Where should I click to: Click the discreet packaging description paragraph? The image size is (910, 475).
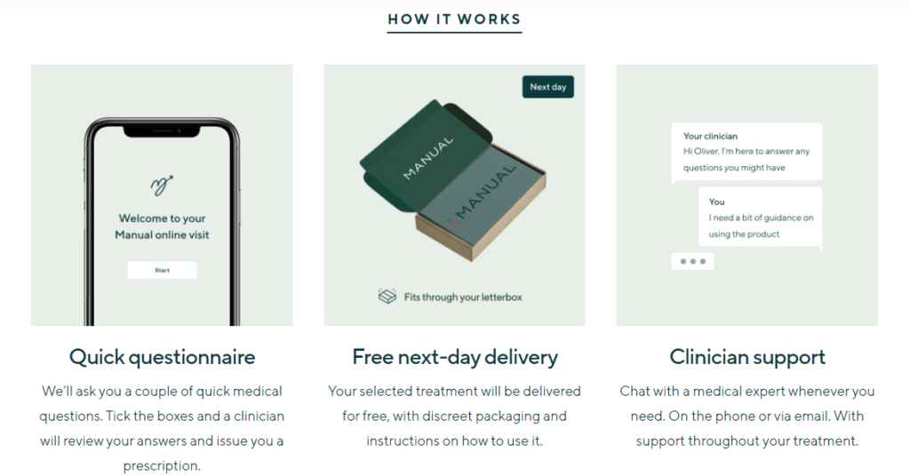tap(454, 416)
